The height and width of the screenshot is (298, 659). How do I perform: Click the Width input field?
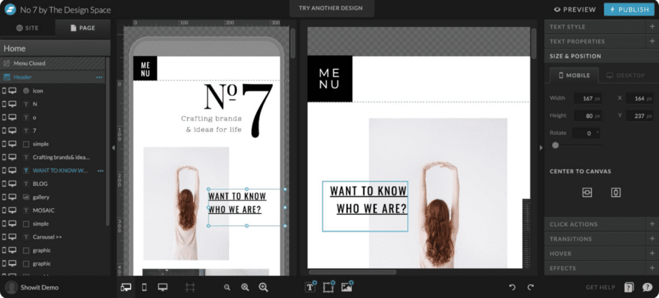tap(588, 98)
